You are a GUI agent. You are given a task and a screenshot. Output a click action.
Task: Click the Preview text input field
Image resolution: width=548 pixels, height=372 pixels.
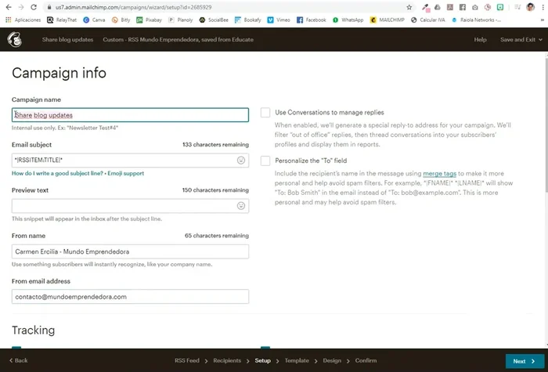131,205
